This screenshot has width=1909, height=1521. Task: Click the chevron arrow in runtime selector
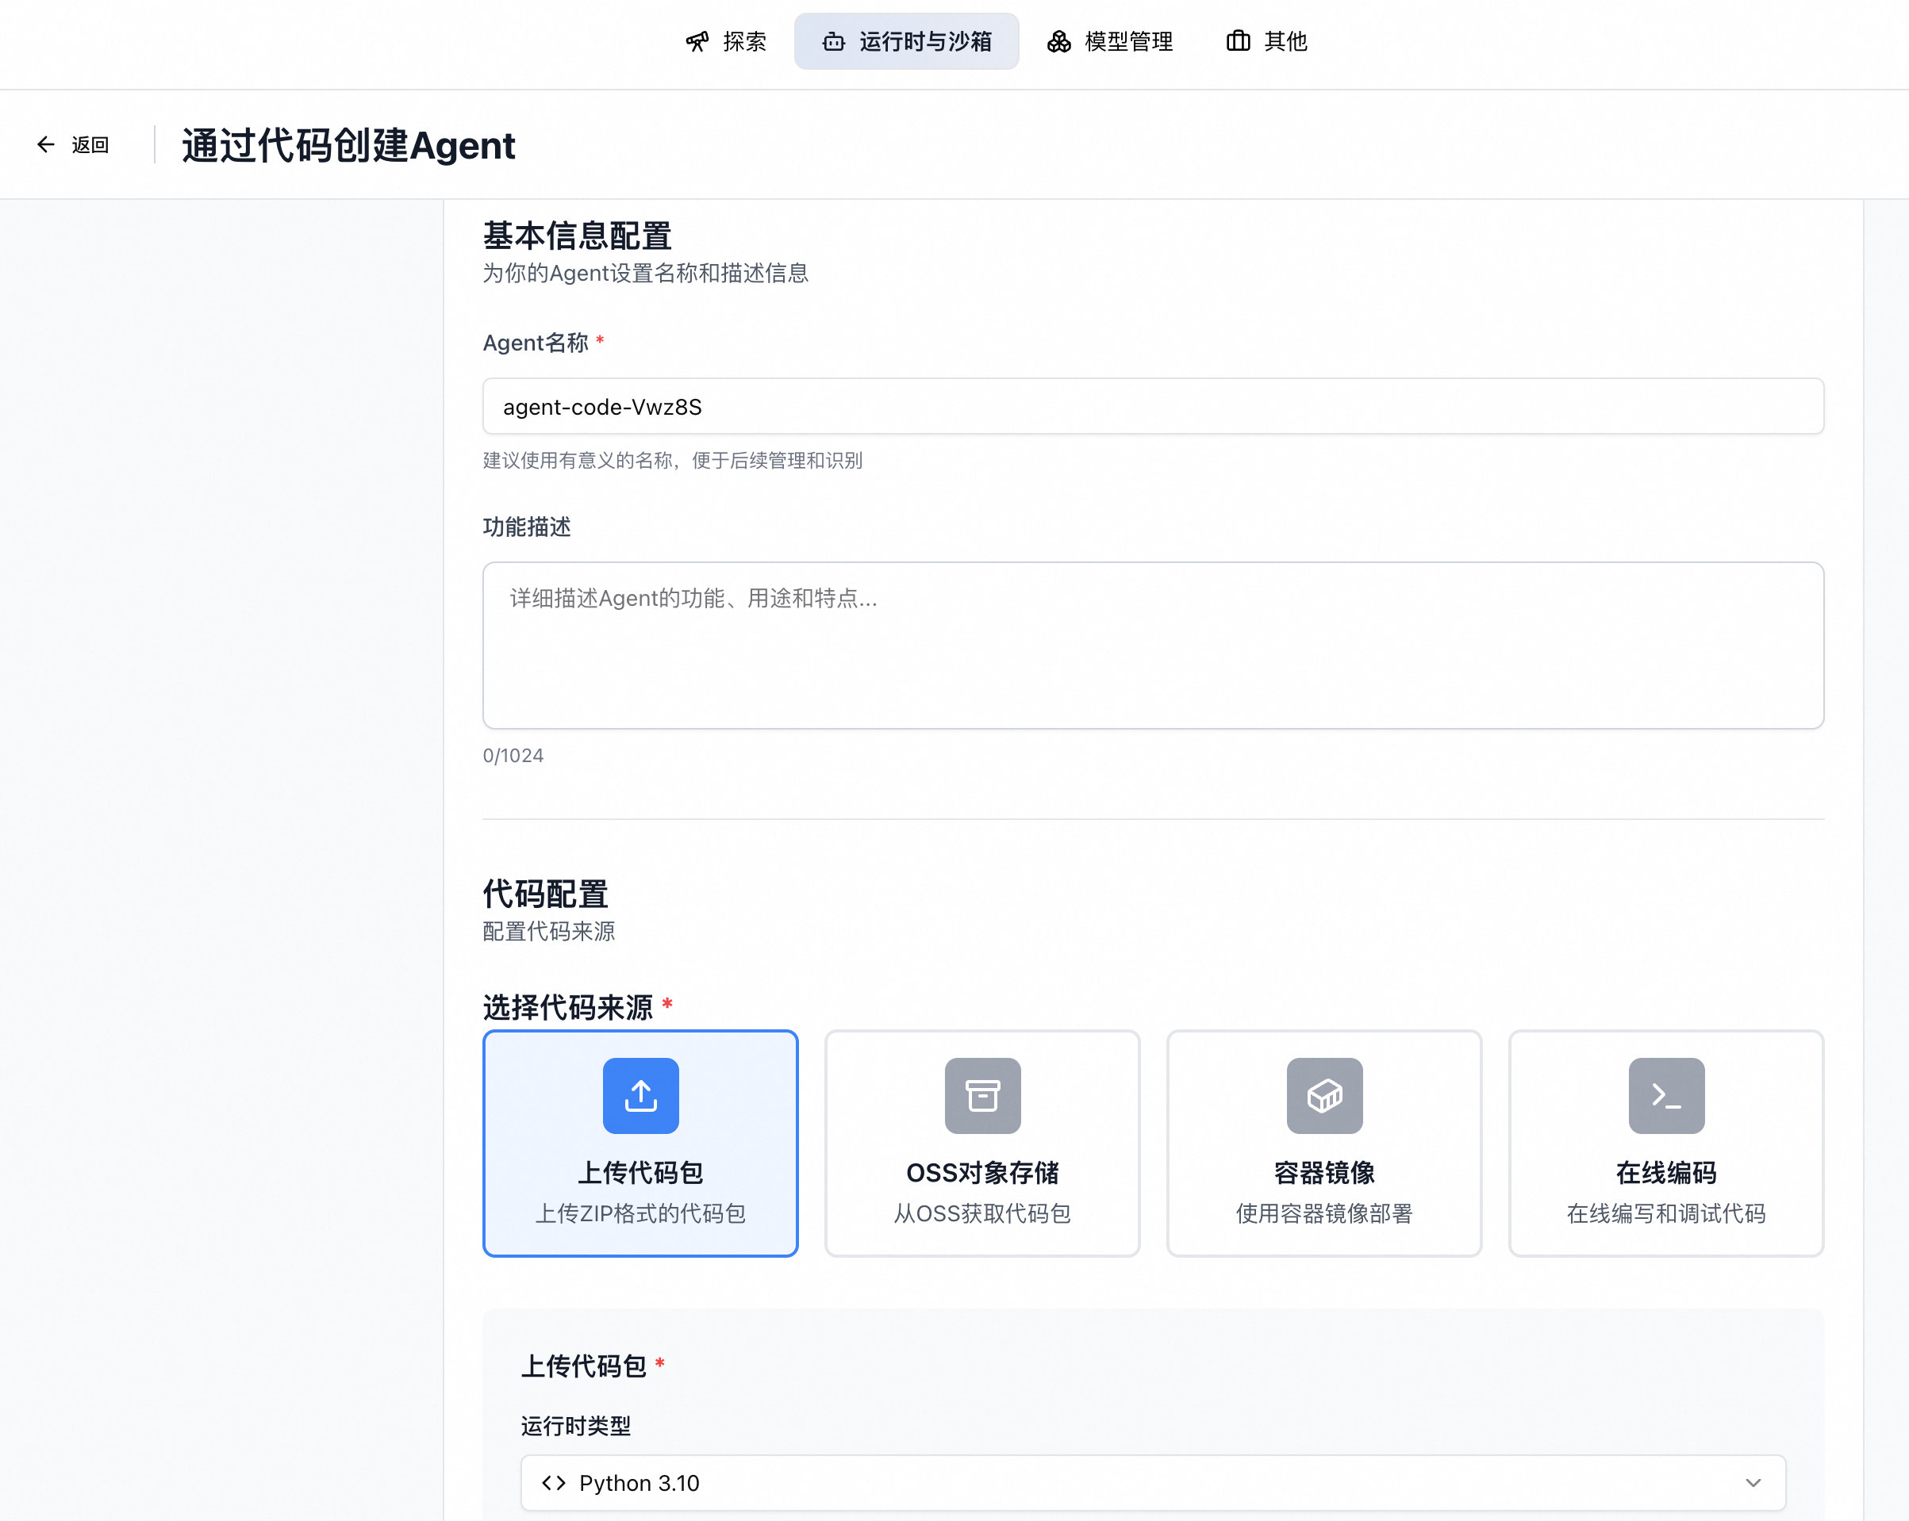click(x=1752, y=1482)
